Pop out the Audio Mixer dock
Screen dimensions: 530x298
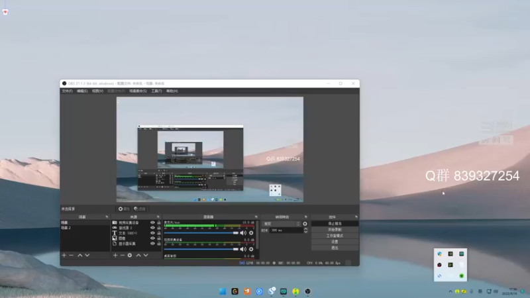pos(256,217)
